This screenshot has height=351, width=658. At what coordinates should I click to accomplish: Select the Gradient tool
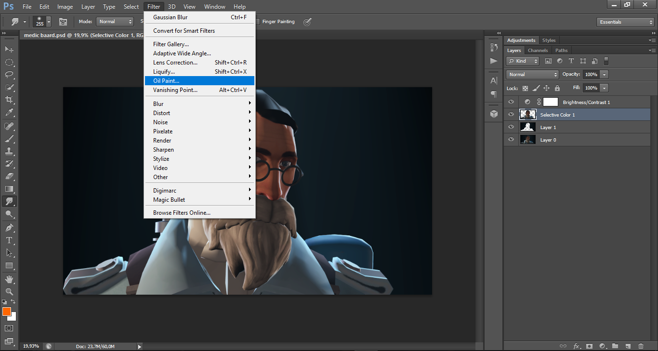tap(9, 189)
